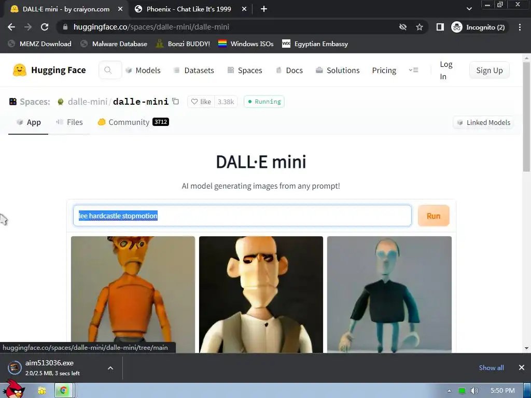
Task: Open Egyptian Embassy bookmark
Action: (315, 44)
